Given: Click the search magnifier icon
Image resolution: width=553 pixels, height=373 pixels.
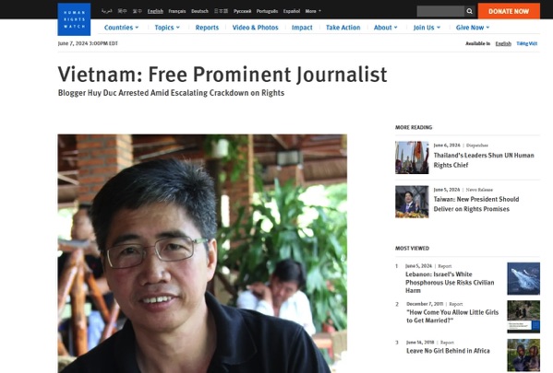Looking at the screenshot, I should [x=469, y=11].
